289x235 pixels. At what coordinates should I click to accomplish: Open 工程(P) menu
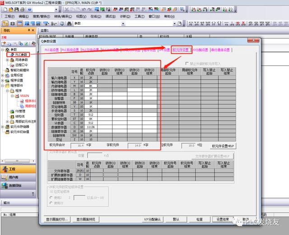[9, 16]
